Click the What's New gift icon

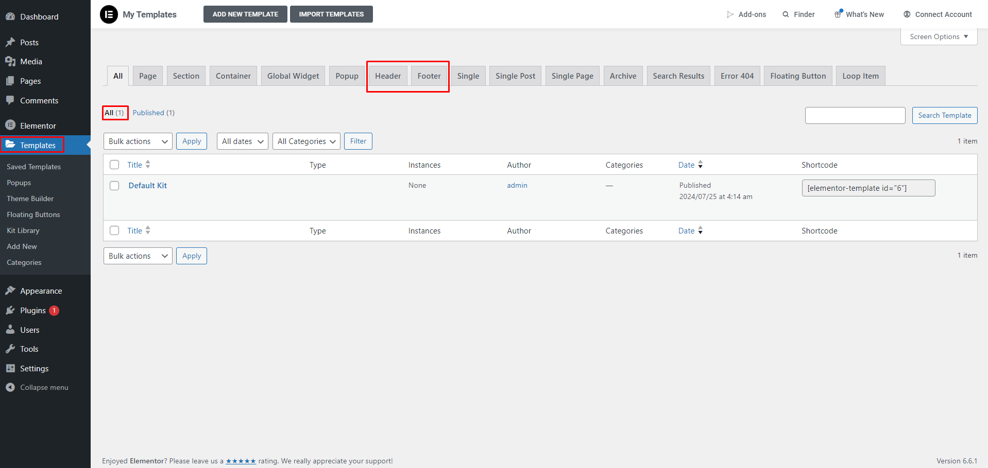point(838,14)
